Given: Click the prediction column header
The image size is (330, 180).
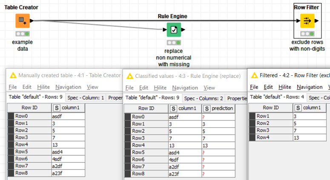Looking at the screenshot, I should point(218,109).
